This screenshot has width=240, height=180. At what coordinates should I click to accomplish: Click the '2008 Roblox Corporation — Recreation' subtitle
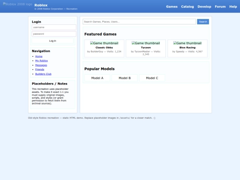click(x=56, y=9)
